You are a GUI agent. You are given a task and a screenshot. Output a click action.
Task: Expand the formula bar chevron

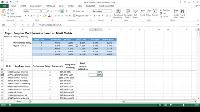pos(198,25)
